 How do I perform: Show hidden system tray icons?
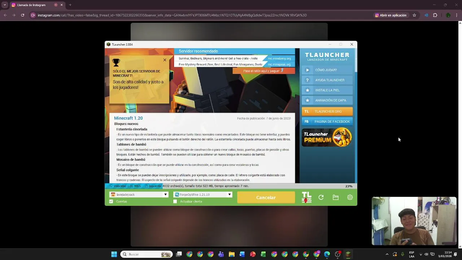[387, 254]
